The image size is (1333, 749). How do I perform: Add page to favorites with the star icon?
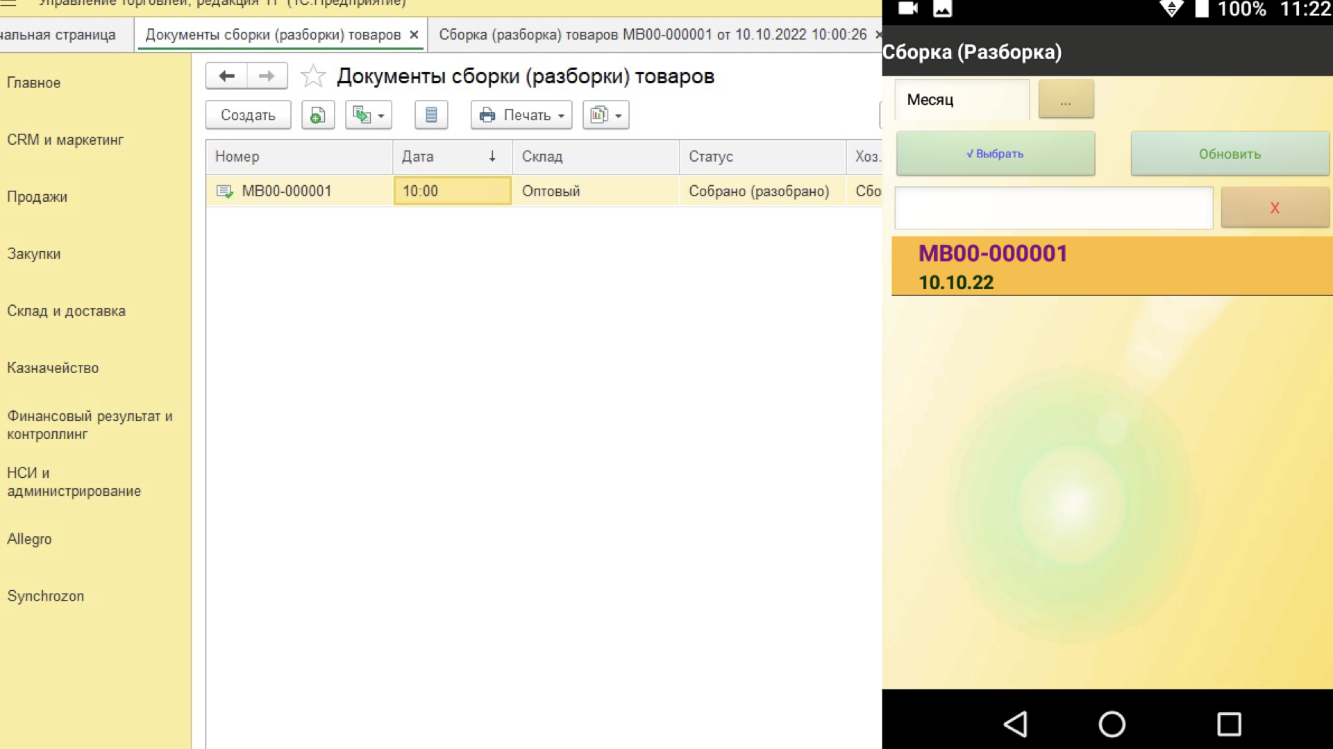click(x=313, y=76)
